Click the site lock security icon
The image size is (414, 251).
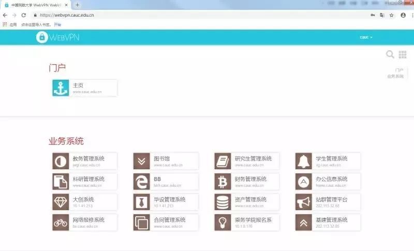[35, 16]
